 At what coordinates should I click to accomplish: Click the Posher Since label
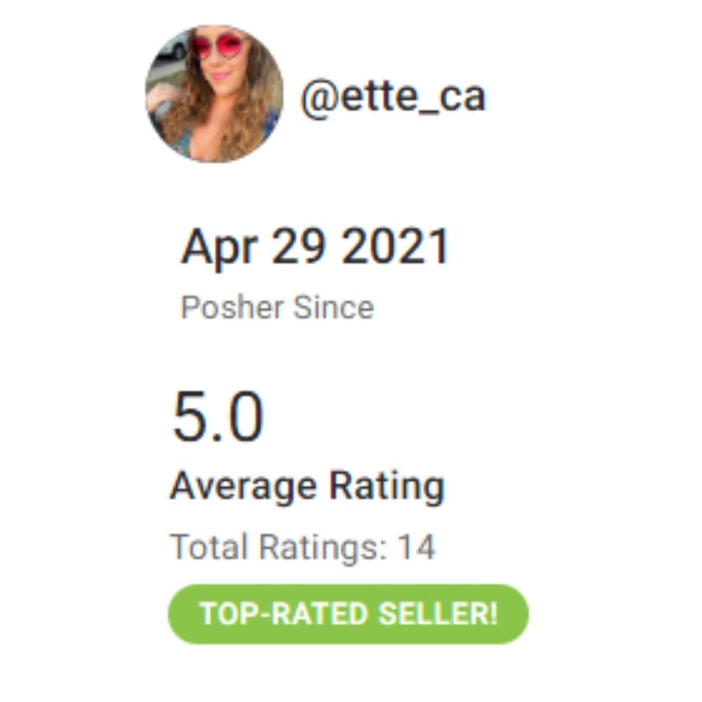(x=277, y=307)
